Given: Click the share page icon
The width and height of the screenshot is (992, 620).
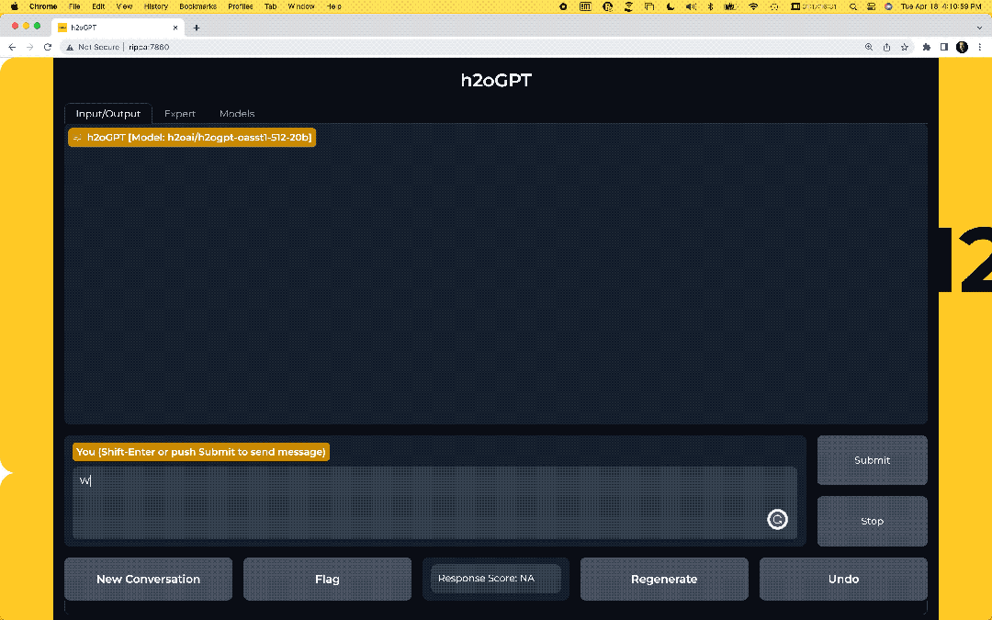Looking at the screenshot, I should pos(886,47).
